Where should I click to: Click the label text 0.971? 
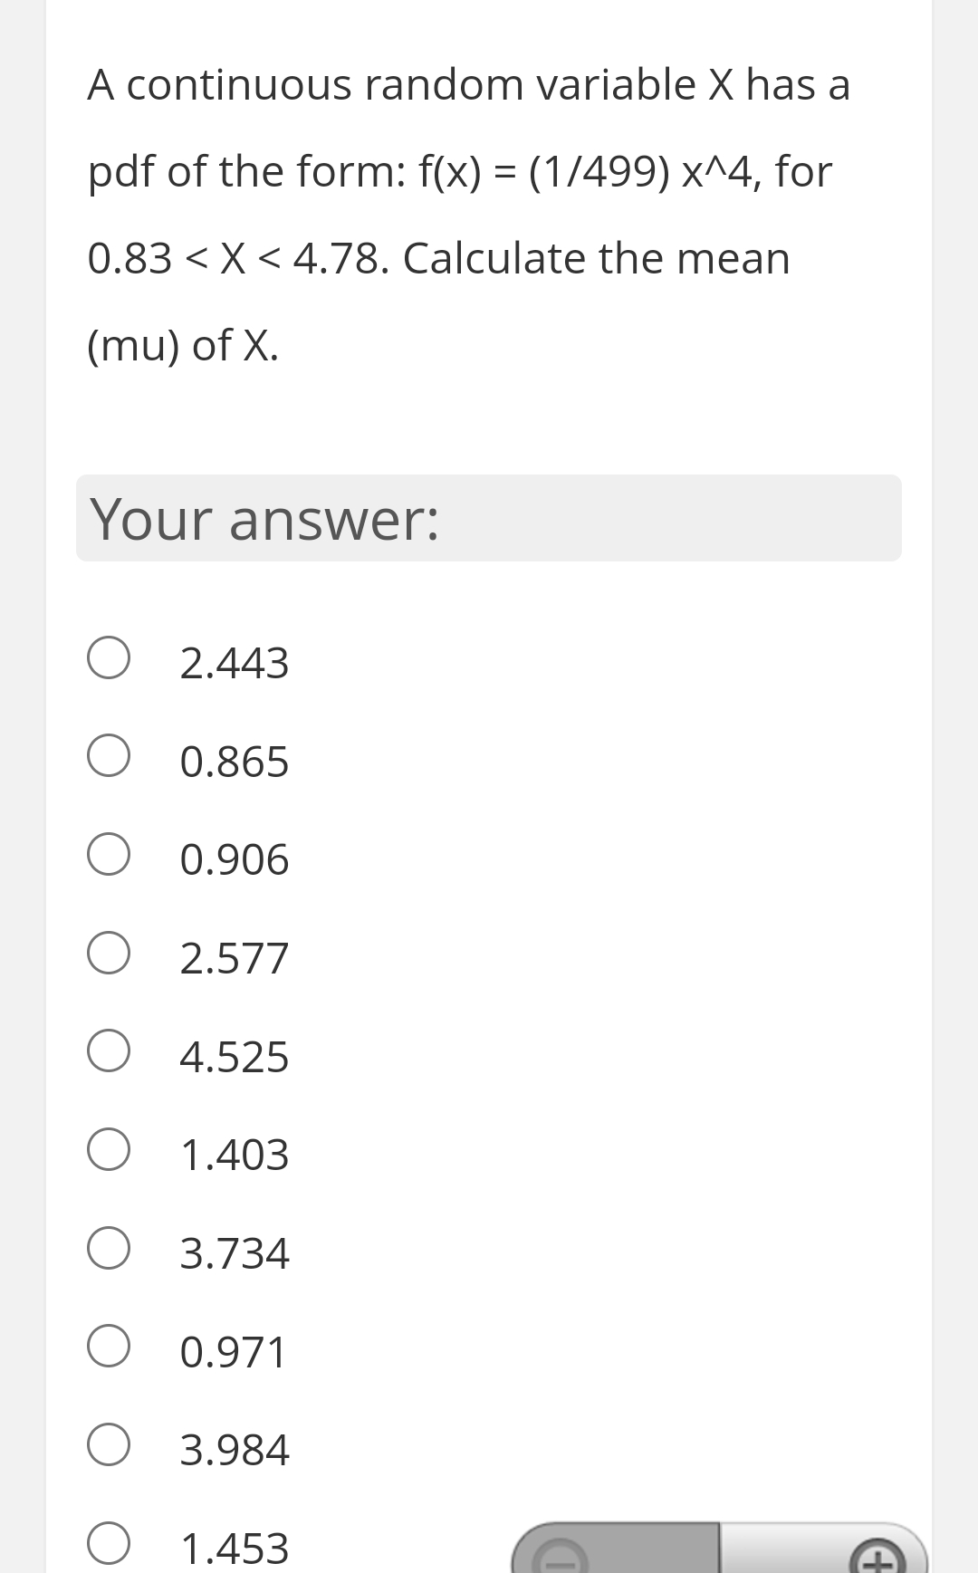(233, 1349)
